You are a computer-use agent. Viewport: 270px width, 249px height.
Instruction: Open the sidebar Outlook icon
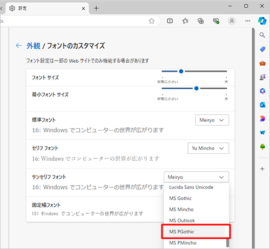tap(262, 104)
